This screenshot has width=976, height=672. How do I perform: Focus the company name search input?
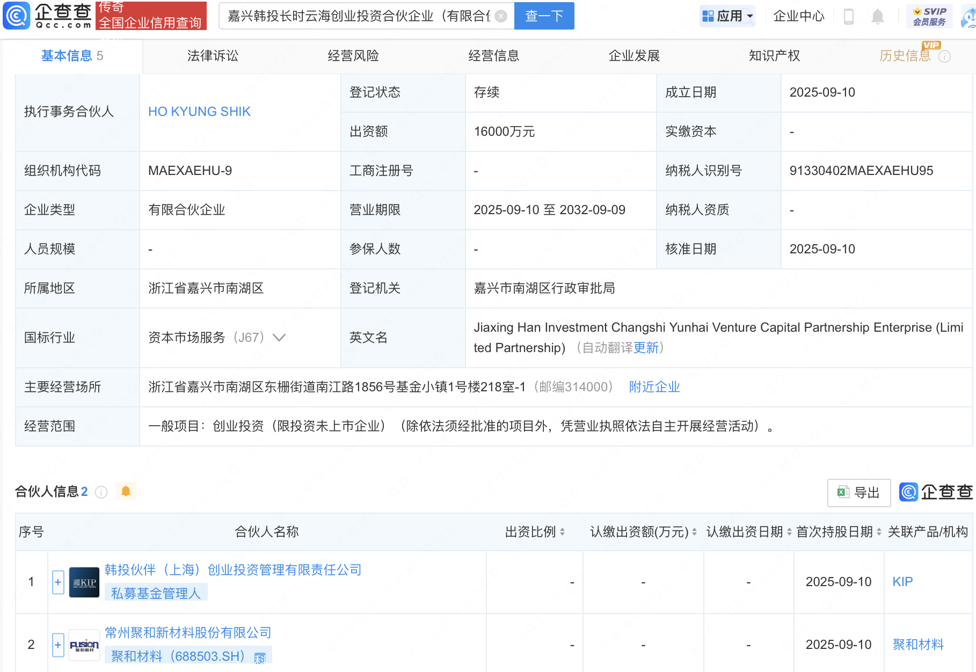tap(359, 16)
